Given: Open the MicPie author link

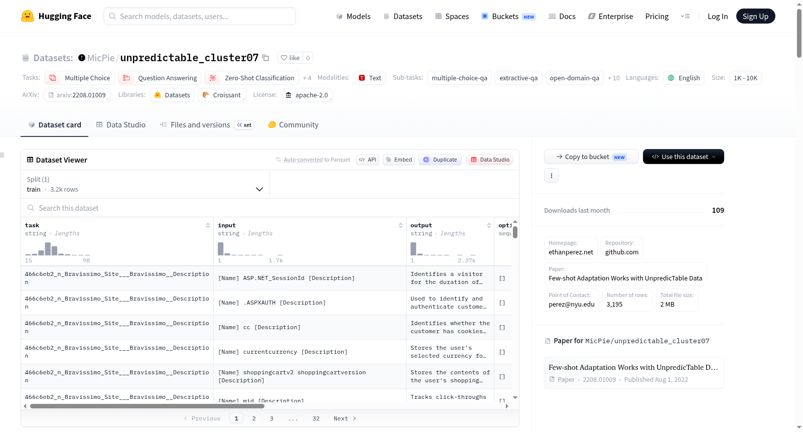Looking at the screenshot, I should [x=101, y=58].
